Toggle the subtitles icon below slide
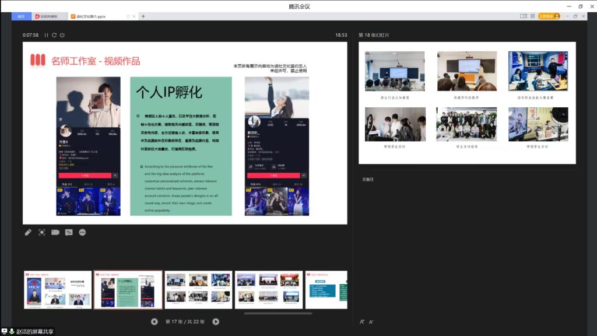The height and width of the screenshot is (336, 597). click(x=69, y=232)
